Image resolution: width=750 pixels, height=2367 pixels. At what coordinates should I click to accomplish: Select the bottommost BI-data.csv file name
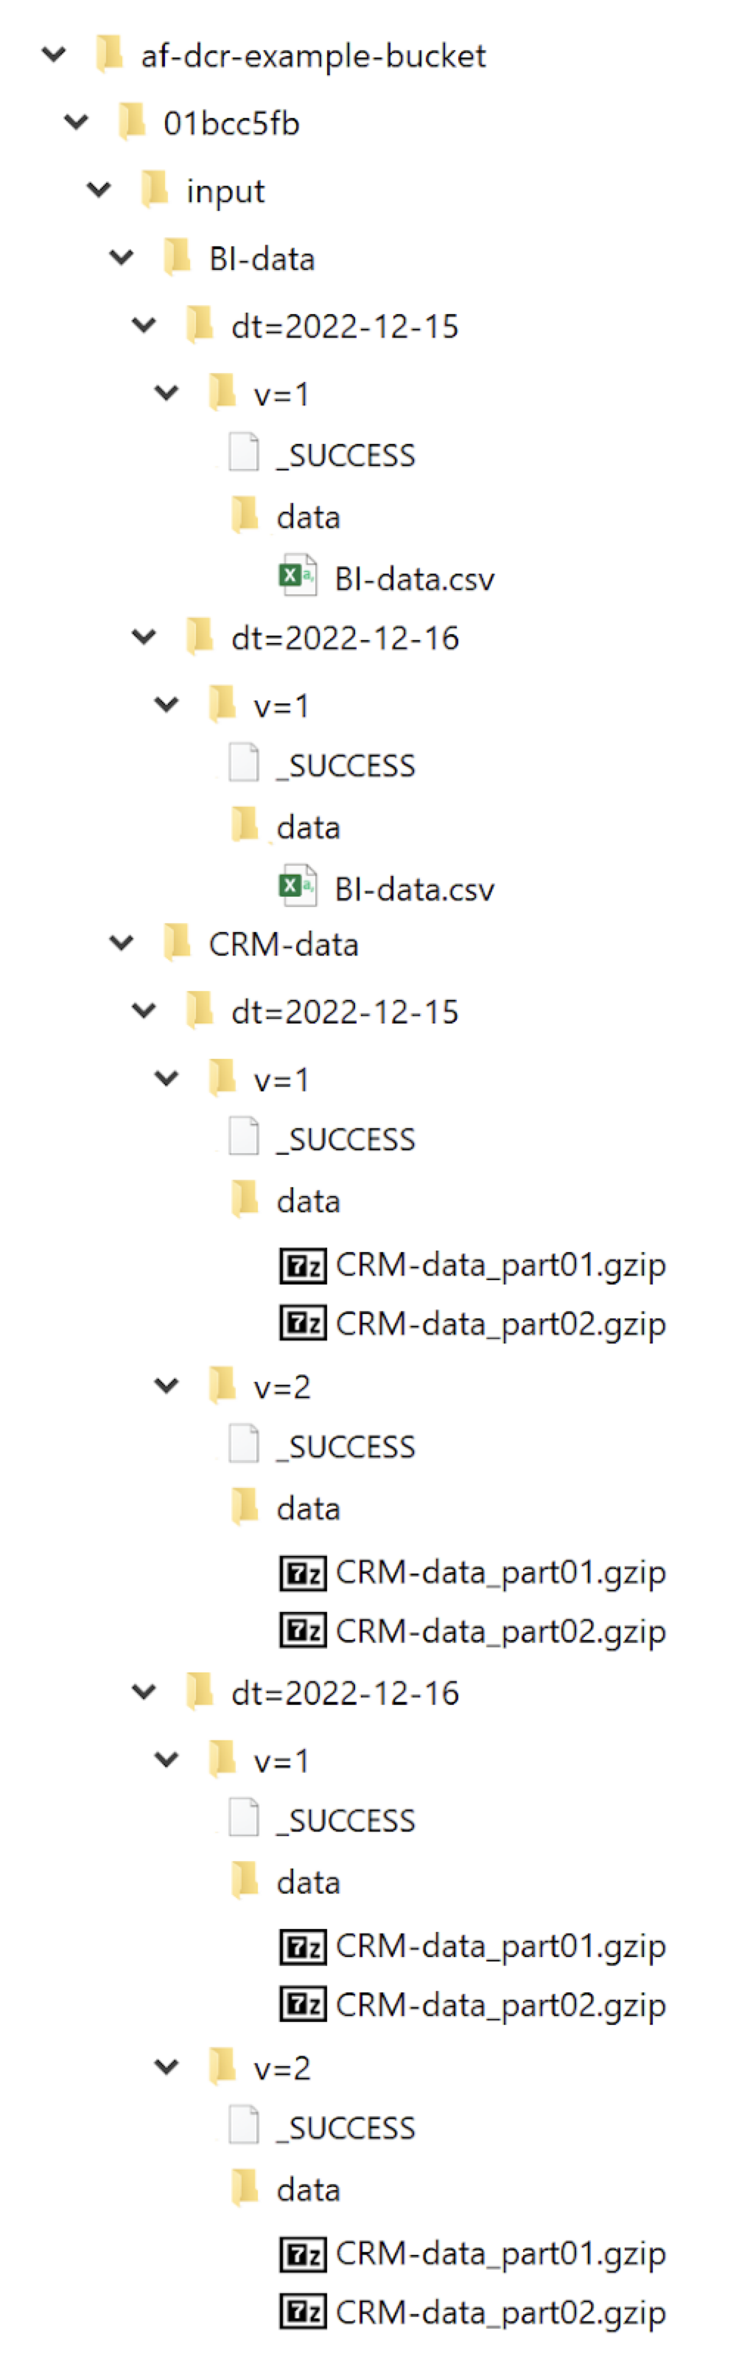click(414, 889)
